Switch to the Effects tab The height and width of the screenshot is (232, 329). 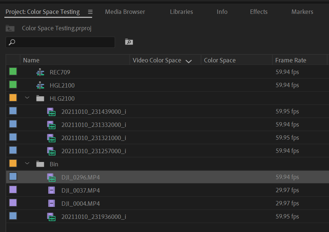[x=258, y=11]
